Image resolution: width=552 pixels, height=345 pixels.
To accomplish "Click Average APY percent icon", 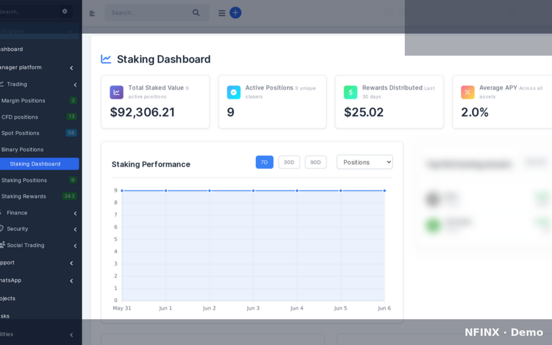I will point(468,92).
